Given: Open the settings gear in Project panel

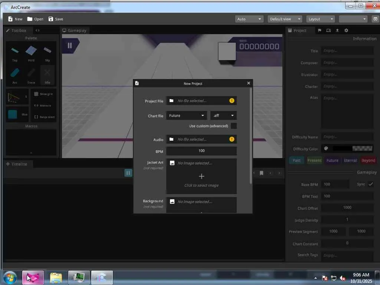Looking at the screenshot, I should (346, 30).
